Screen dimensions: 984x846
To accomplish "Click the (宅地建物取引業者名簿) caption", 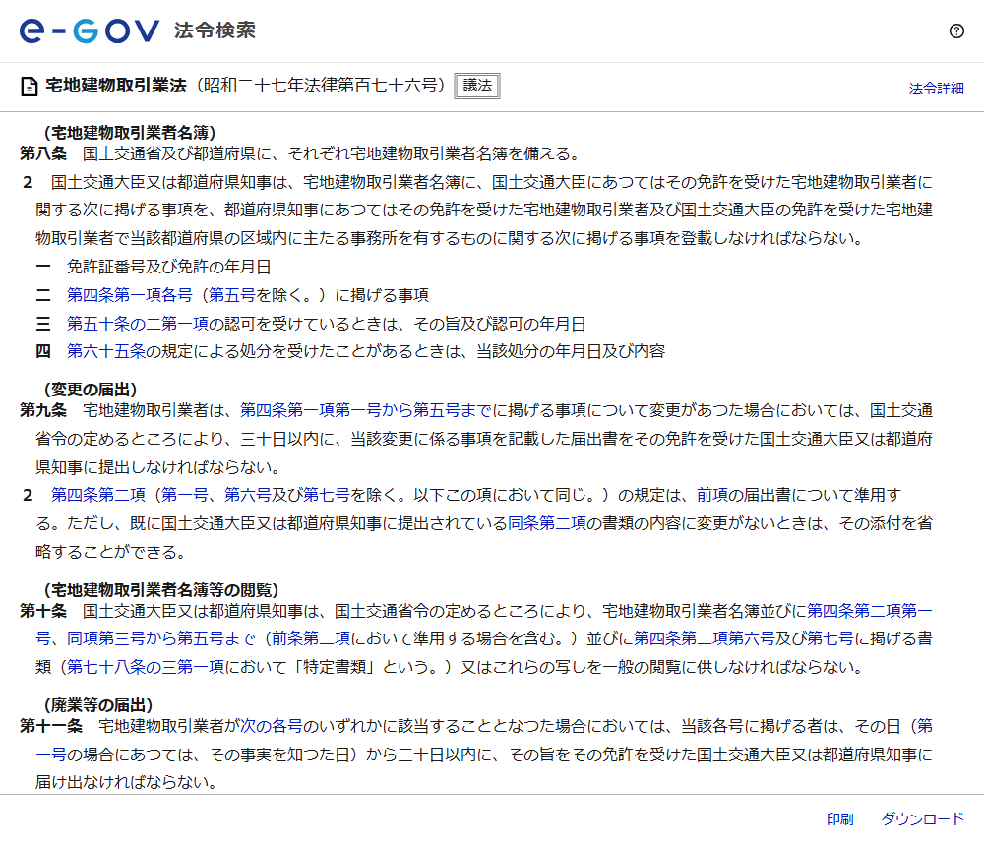I will [x=130, y=133].
